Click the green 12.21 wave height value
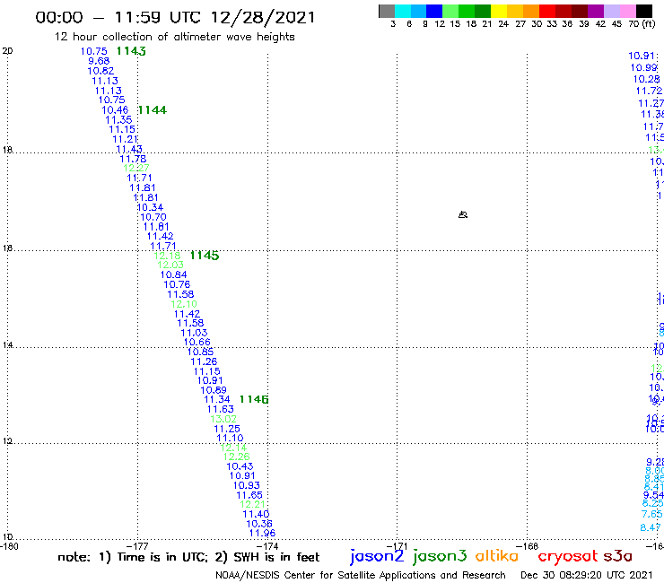This screenshot has height=583, width=664. 252,505
